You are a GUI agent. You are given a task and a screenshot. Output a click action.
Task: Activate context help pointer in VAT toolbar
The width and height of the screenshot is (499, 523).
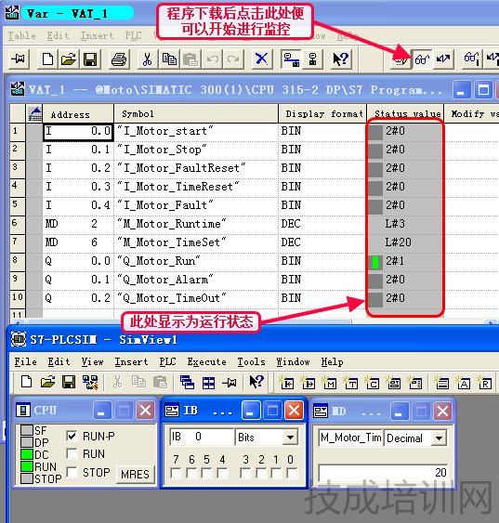point(341,59)
